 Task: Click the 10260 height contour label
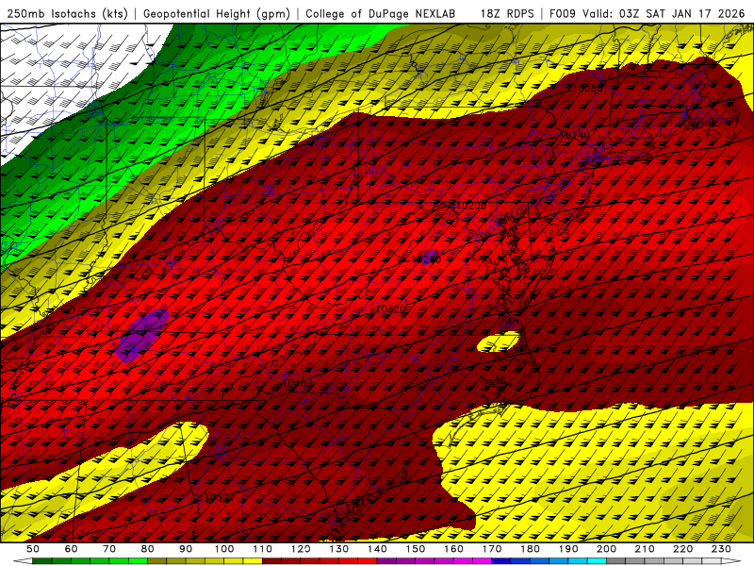[x=426, y=259]
